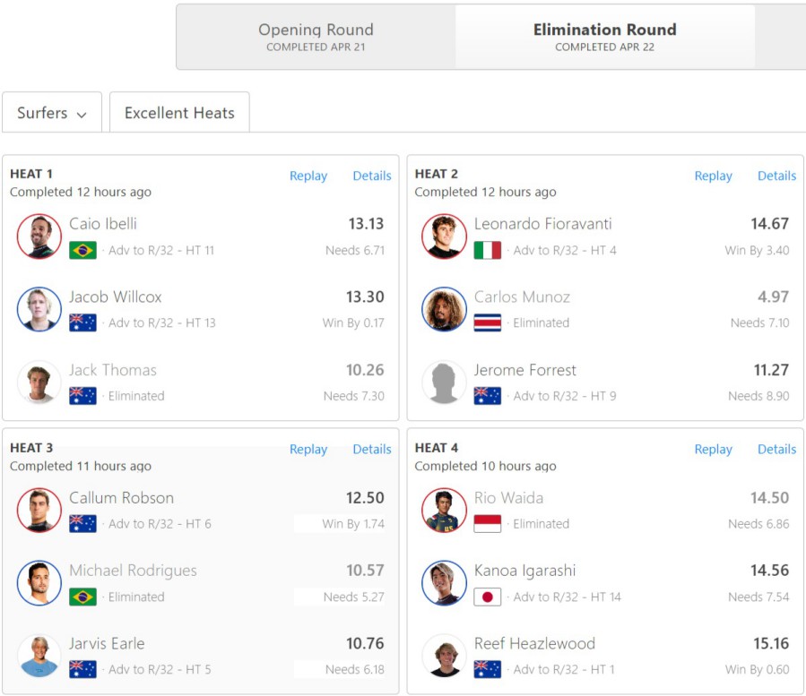Click the Italy flag under Leonardo Fioravanti
Screen dimensions: 806x696
point(488,250)
